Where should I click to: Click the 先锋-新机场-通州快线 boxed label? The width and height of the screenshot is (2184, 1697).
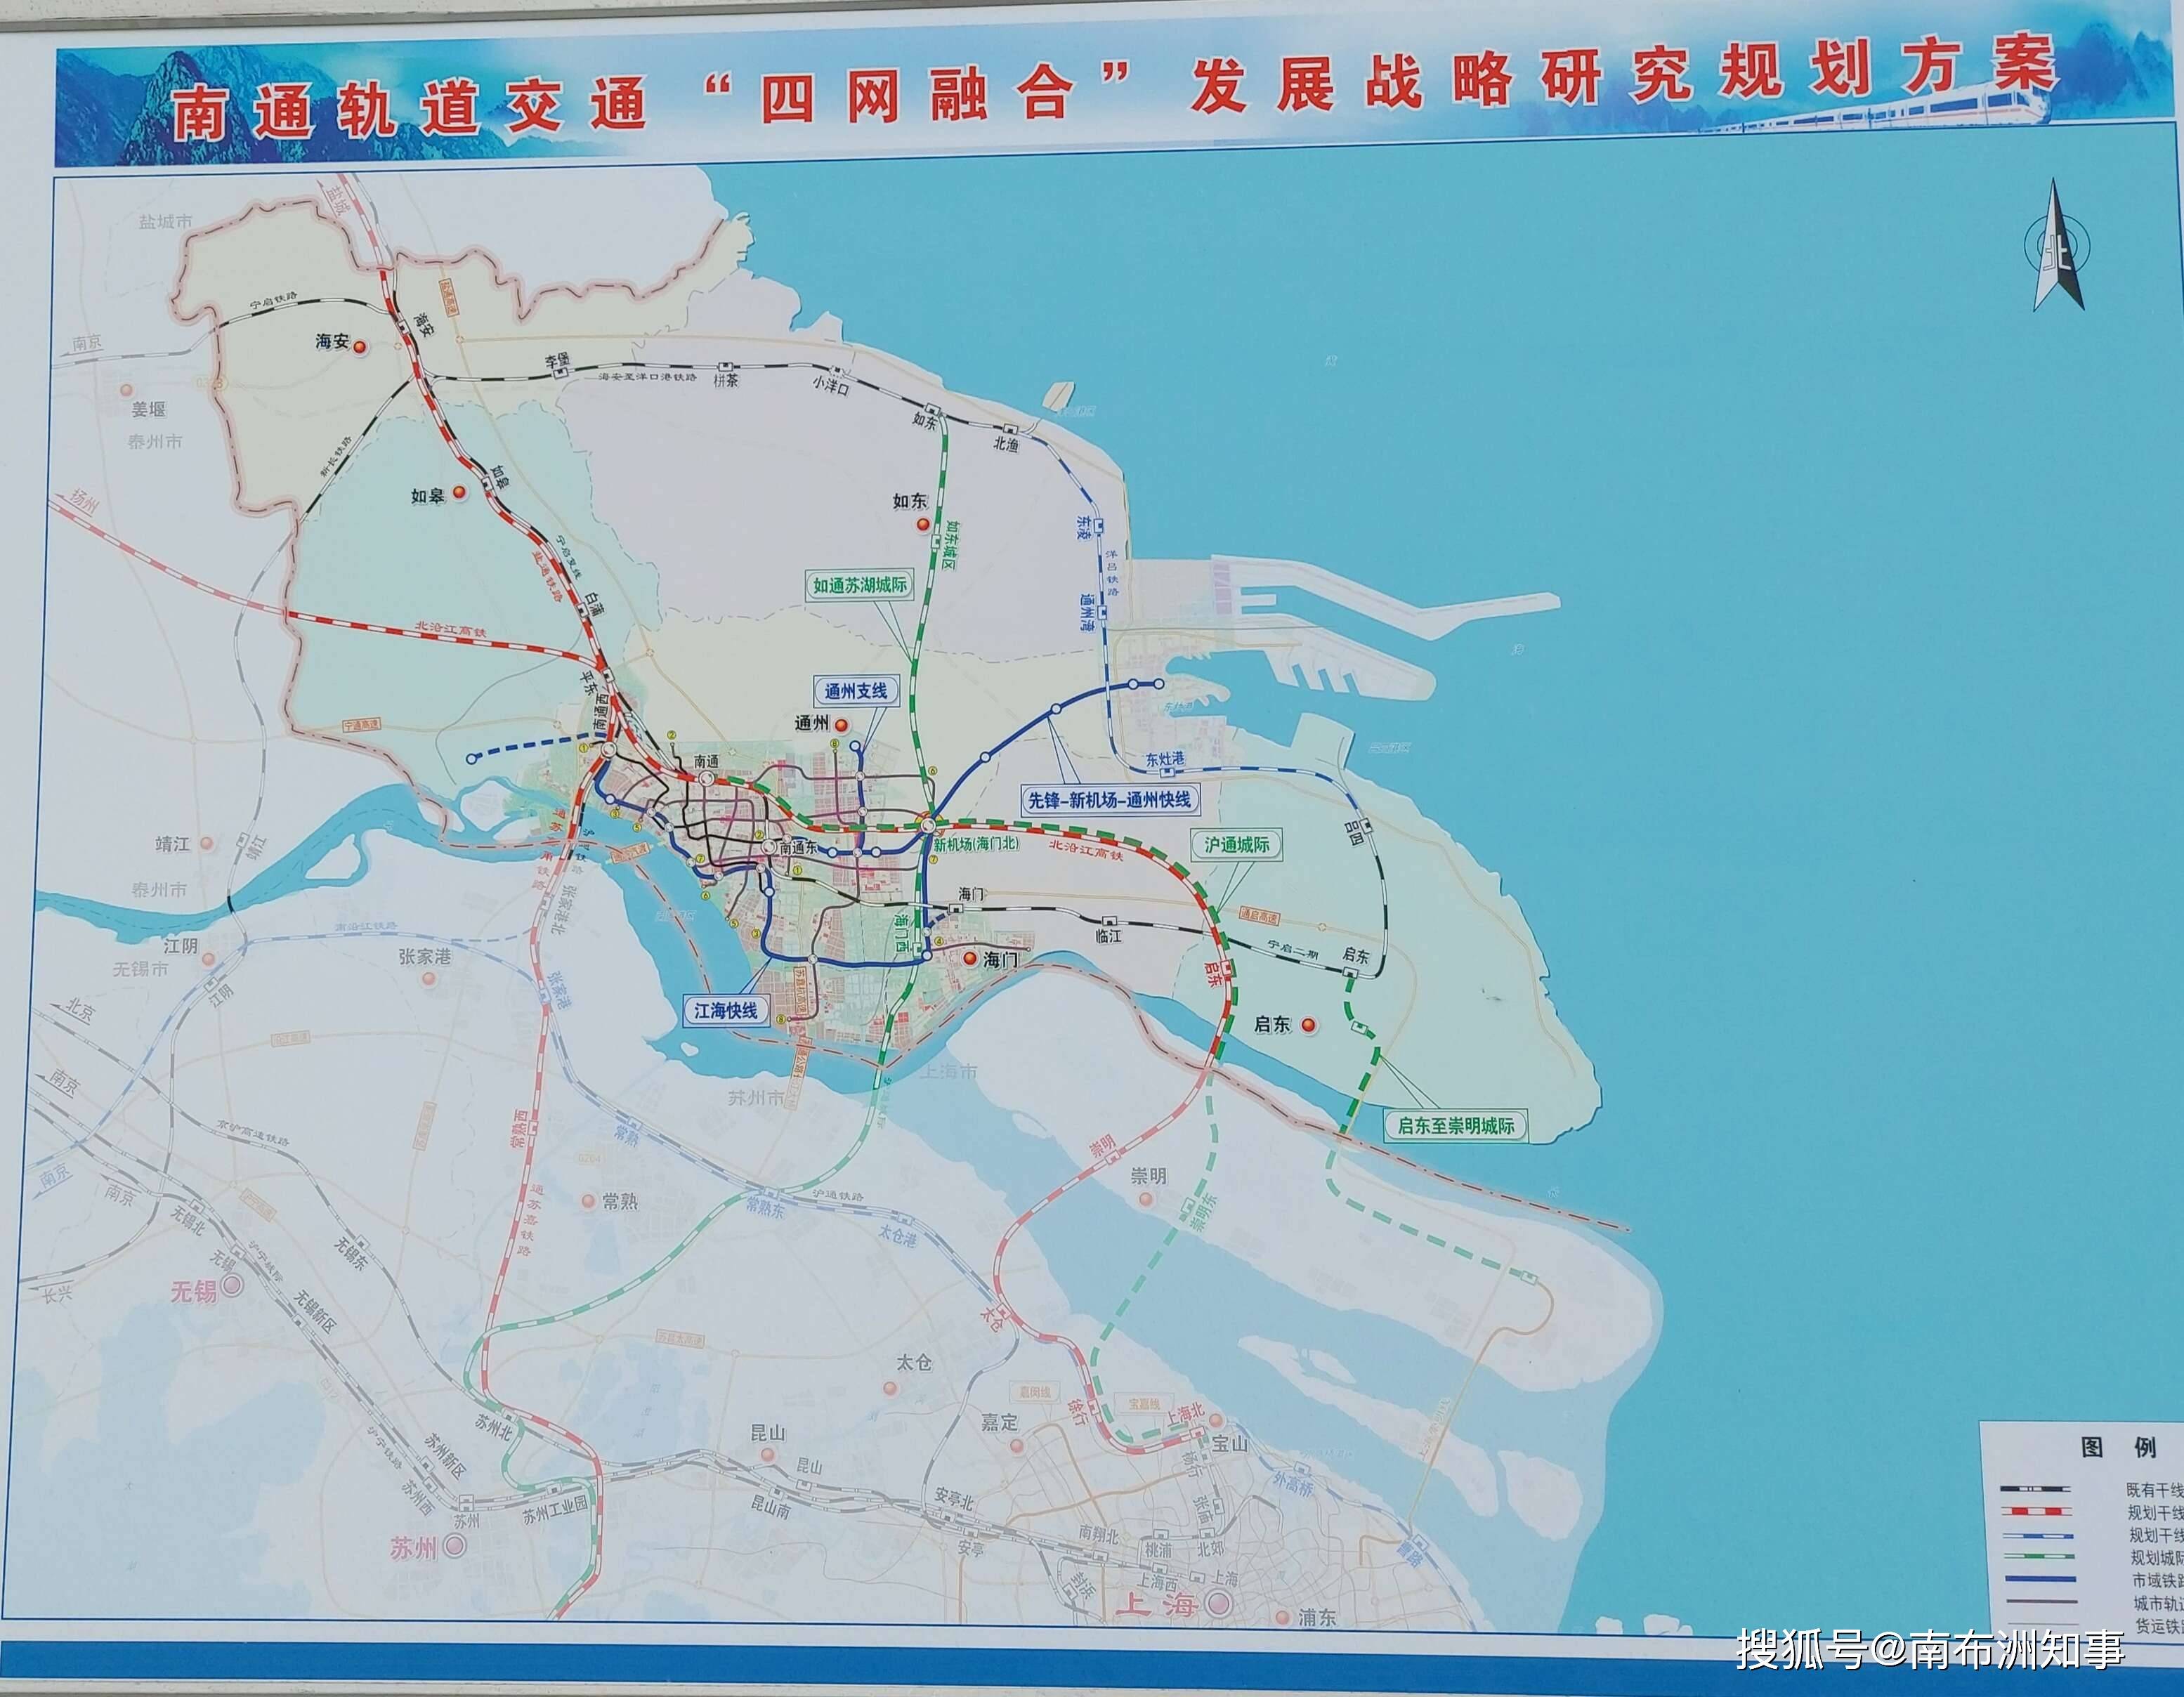(x=1110, y=800)
